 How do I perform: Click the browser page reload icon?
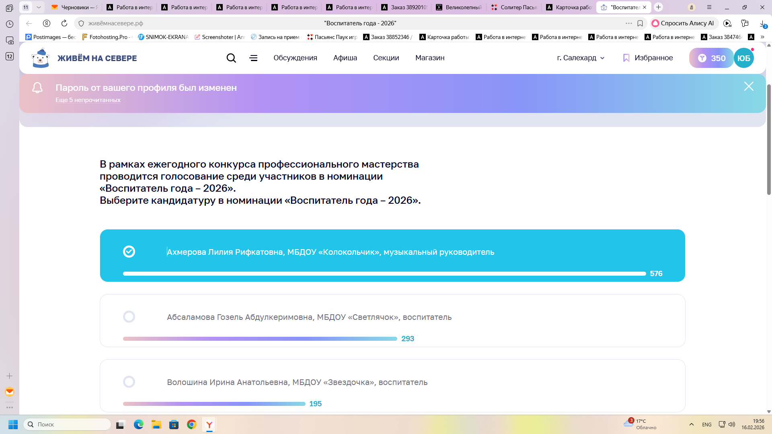click(64, 23)
